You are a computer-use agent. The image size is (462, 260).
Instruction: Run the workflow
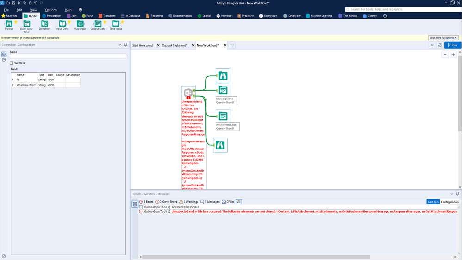click(x=453, y=45)
